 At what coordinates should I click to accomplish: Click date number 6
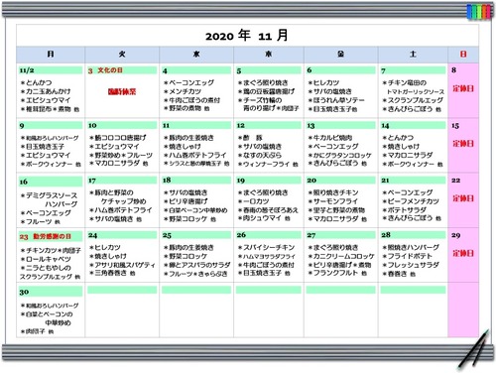coord(310,70)
